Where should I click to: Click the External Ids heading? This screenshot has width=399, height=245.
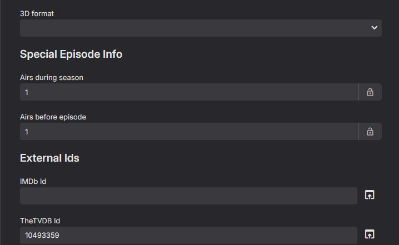coord(49,158)
